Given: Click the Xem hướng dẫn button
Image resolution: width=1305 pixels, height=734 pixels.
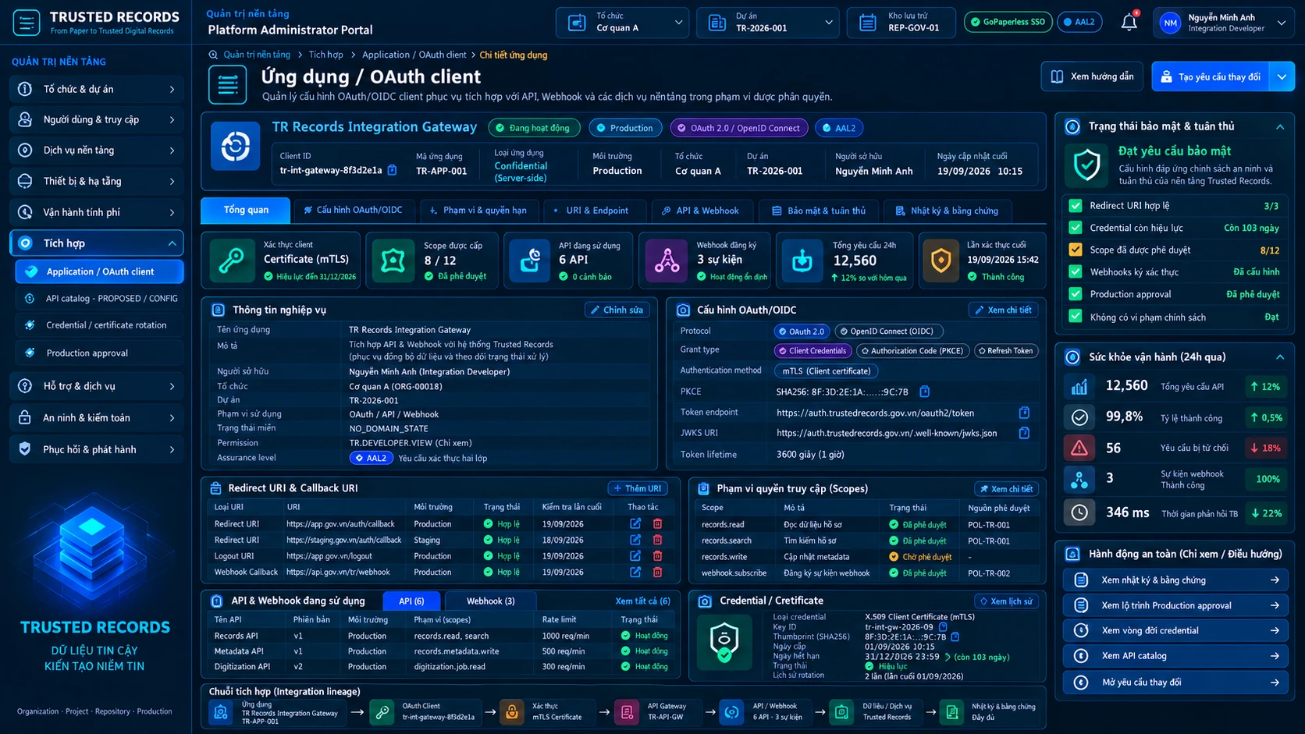Looking at the screenshot, I should click(1092, 76).
